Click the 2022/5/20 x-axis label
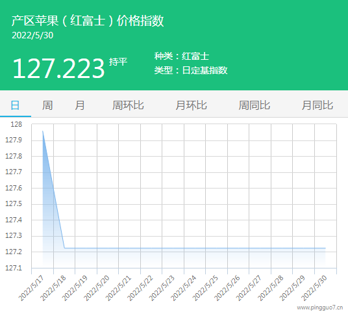The height and width of the screenshot is (314, 348). coord(97,288)
